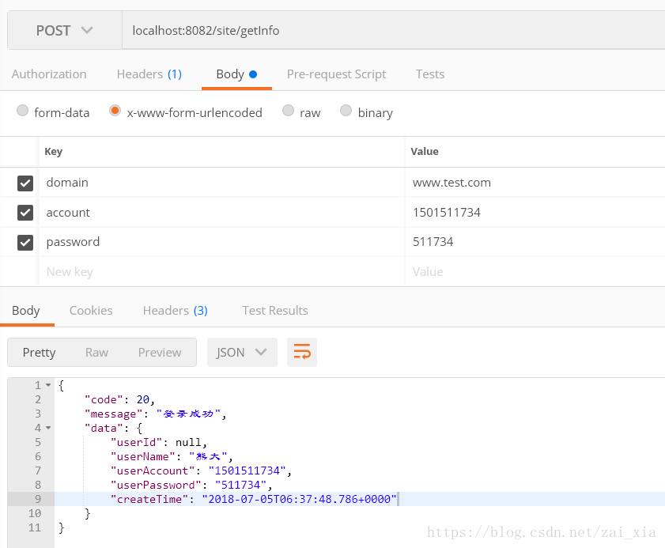Uncheck the domain parameter row

pos(25,183)
